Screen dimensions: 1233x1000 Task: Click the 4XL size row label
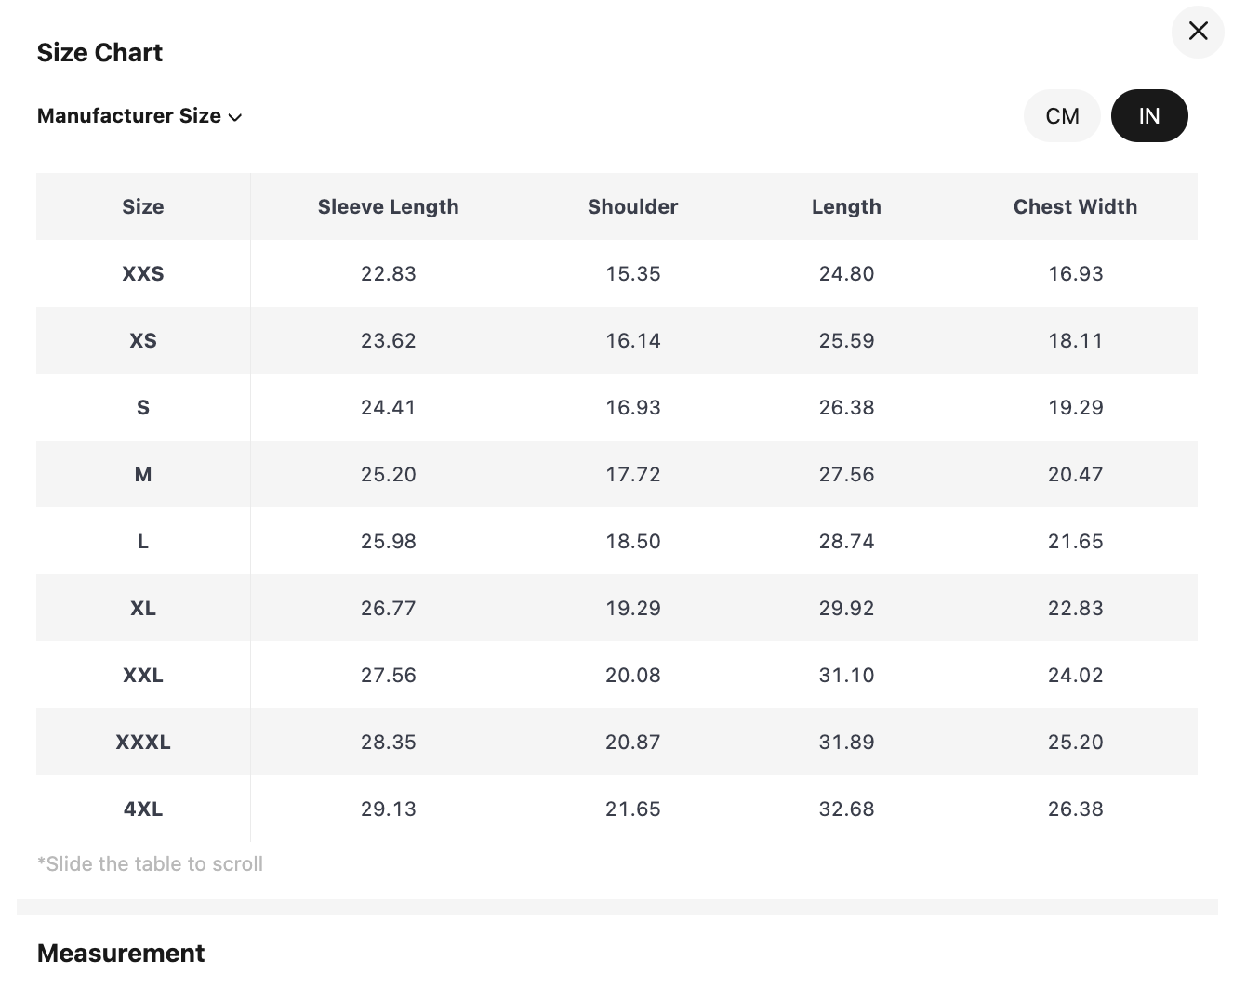(142, 809)
